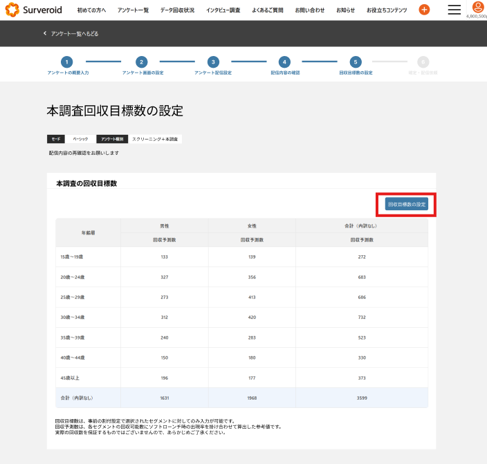
Task: Click the greyed-out step 6 circle
Action: (423, 62)
